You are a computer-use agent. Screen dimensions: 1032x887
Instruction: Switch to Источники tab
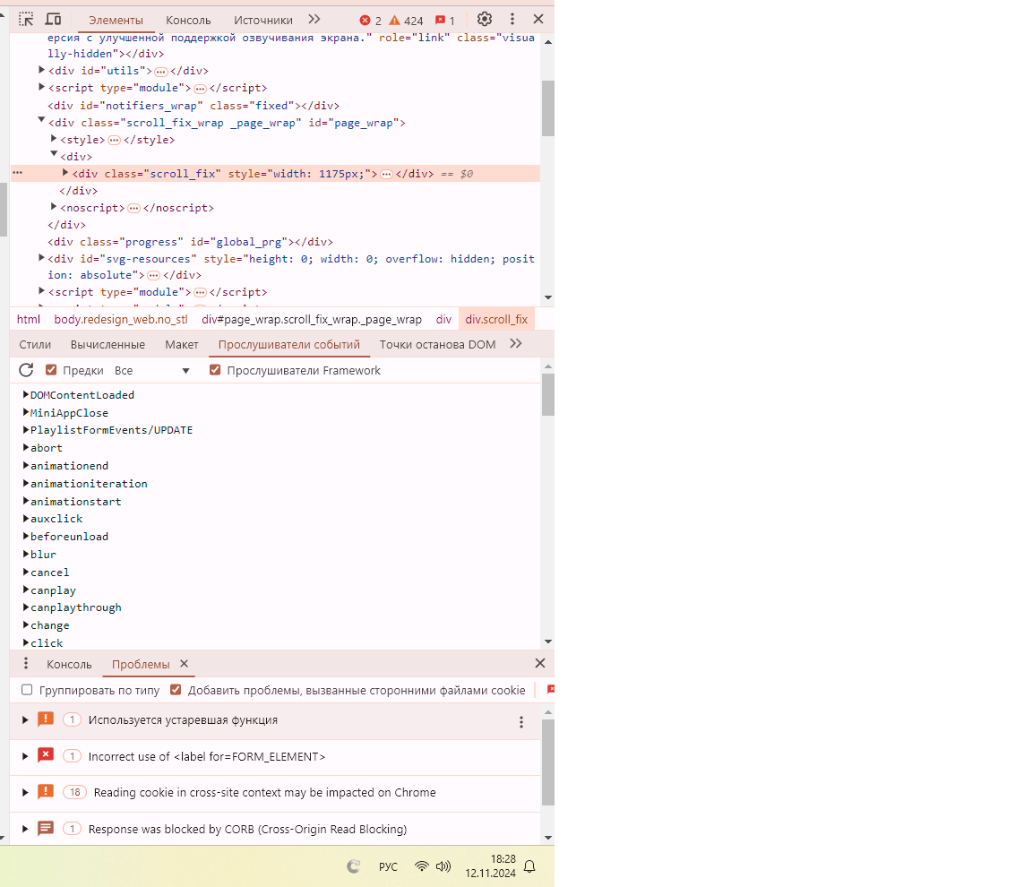[x=263, y=21]
